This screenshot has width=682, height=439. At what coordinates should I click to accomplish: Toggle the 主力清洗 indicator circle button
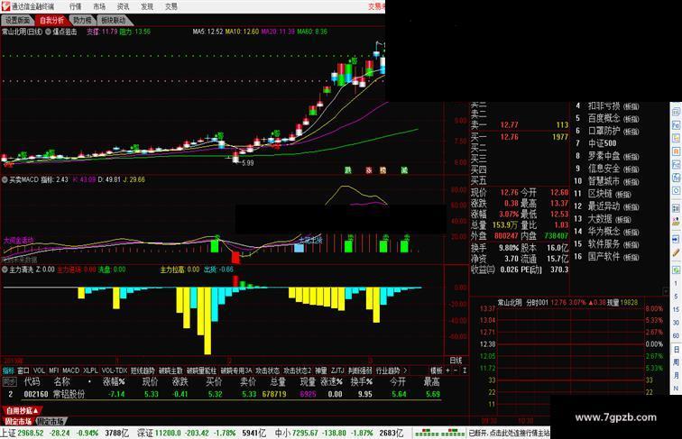pos(5,270)
